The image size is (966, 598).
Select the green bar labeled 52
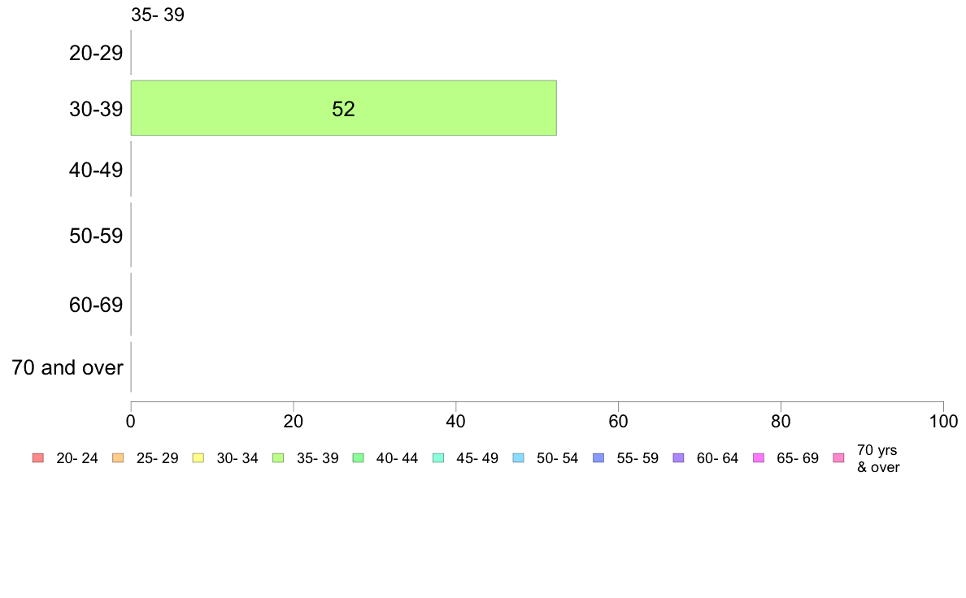(344, 108)
